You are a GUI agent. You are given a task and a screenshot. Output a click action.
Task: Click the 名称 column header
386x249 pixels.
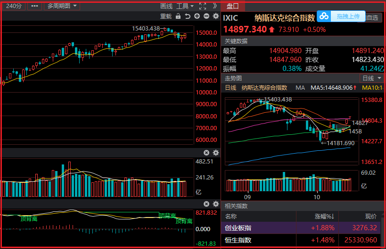pyautogui.click(x=230, y=217)
